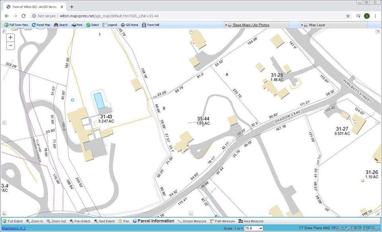This screenshot has width=382, height=232.
Task: Activate the Select tool
Action: point(92,25)
